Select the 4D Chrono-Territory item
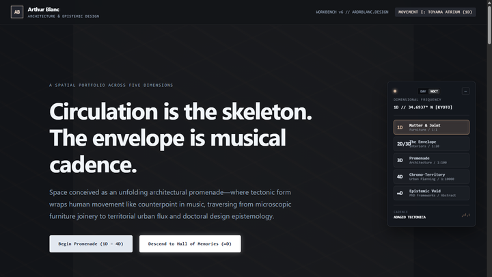Viewport: 492px width, 277px height. click(x=431, y=176)
